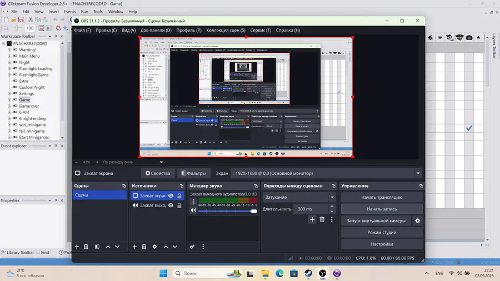Undock the Источники panel
Image resolution: width=500 pixels, height=281 pixels.
pyautogui.click(x=182, y=185)
